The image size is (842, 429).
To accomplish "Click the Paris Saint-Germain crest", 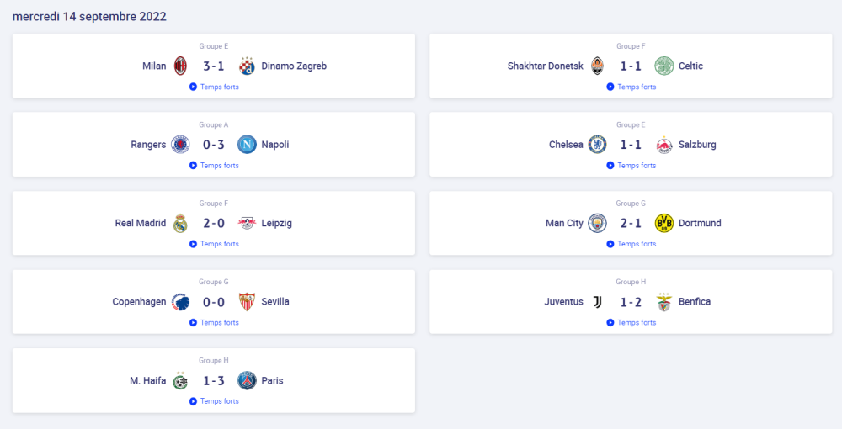I will pos(247,380).
